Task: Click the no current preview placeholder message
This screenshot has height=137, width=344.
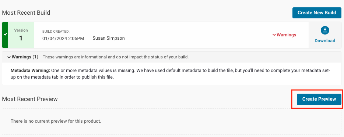Action: [x=56, y=121]
